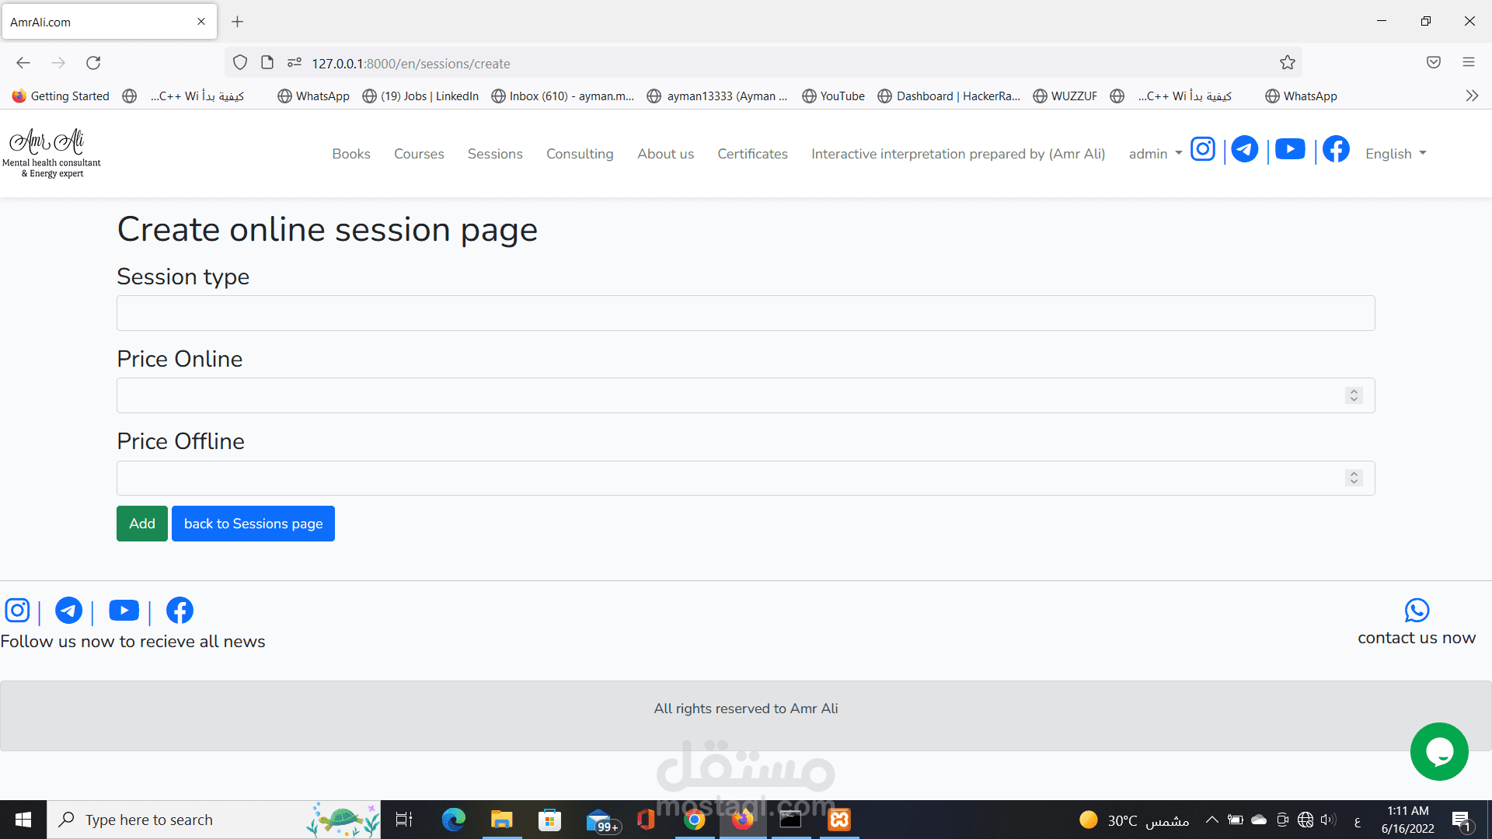
Task: Open YouTube icon in the footer
Action: [x=124, y=611]
